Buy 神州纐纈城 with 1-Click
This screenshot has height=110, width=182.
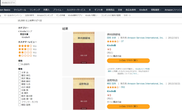128,61
